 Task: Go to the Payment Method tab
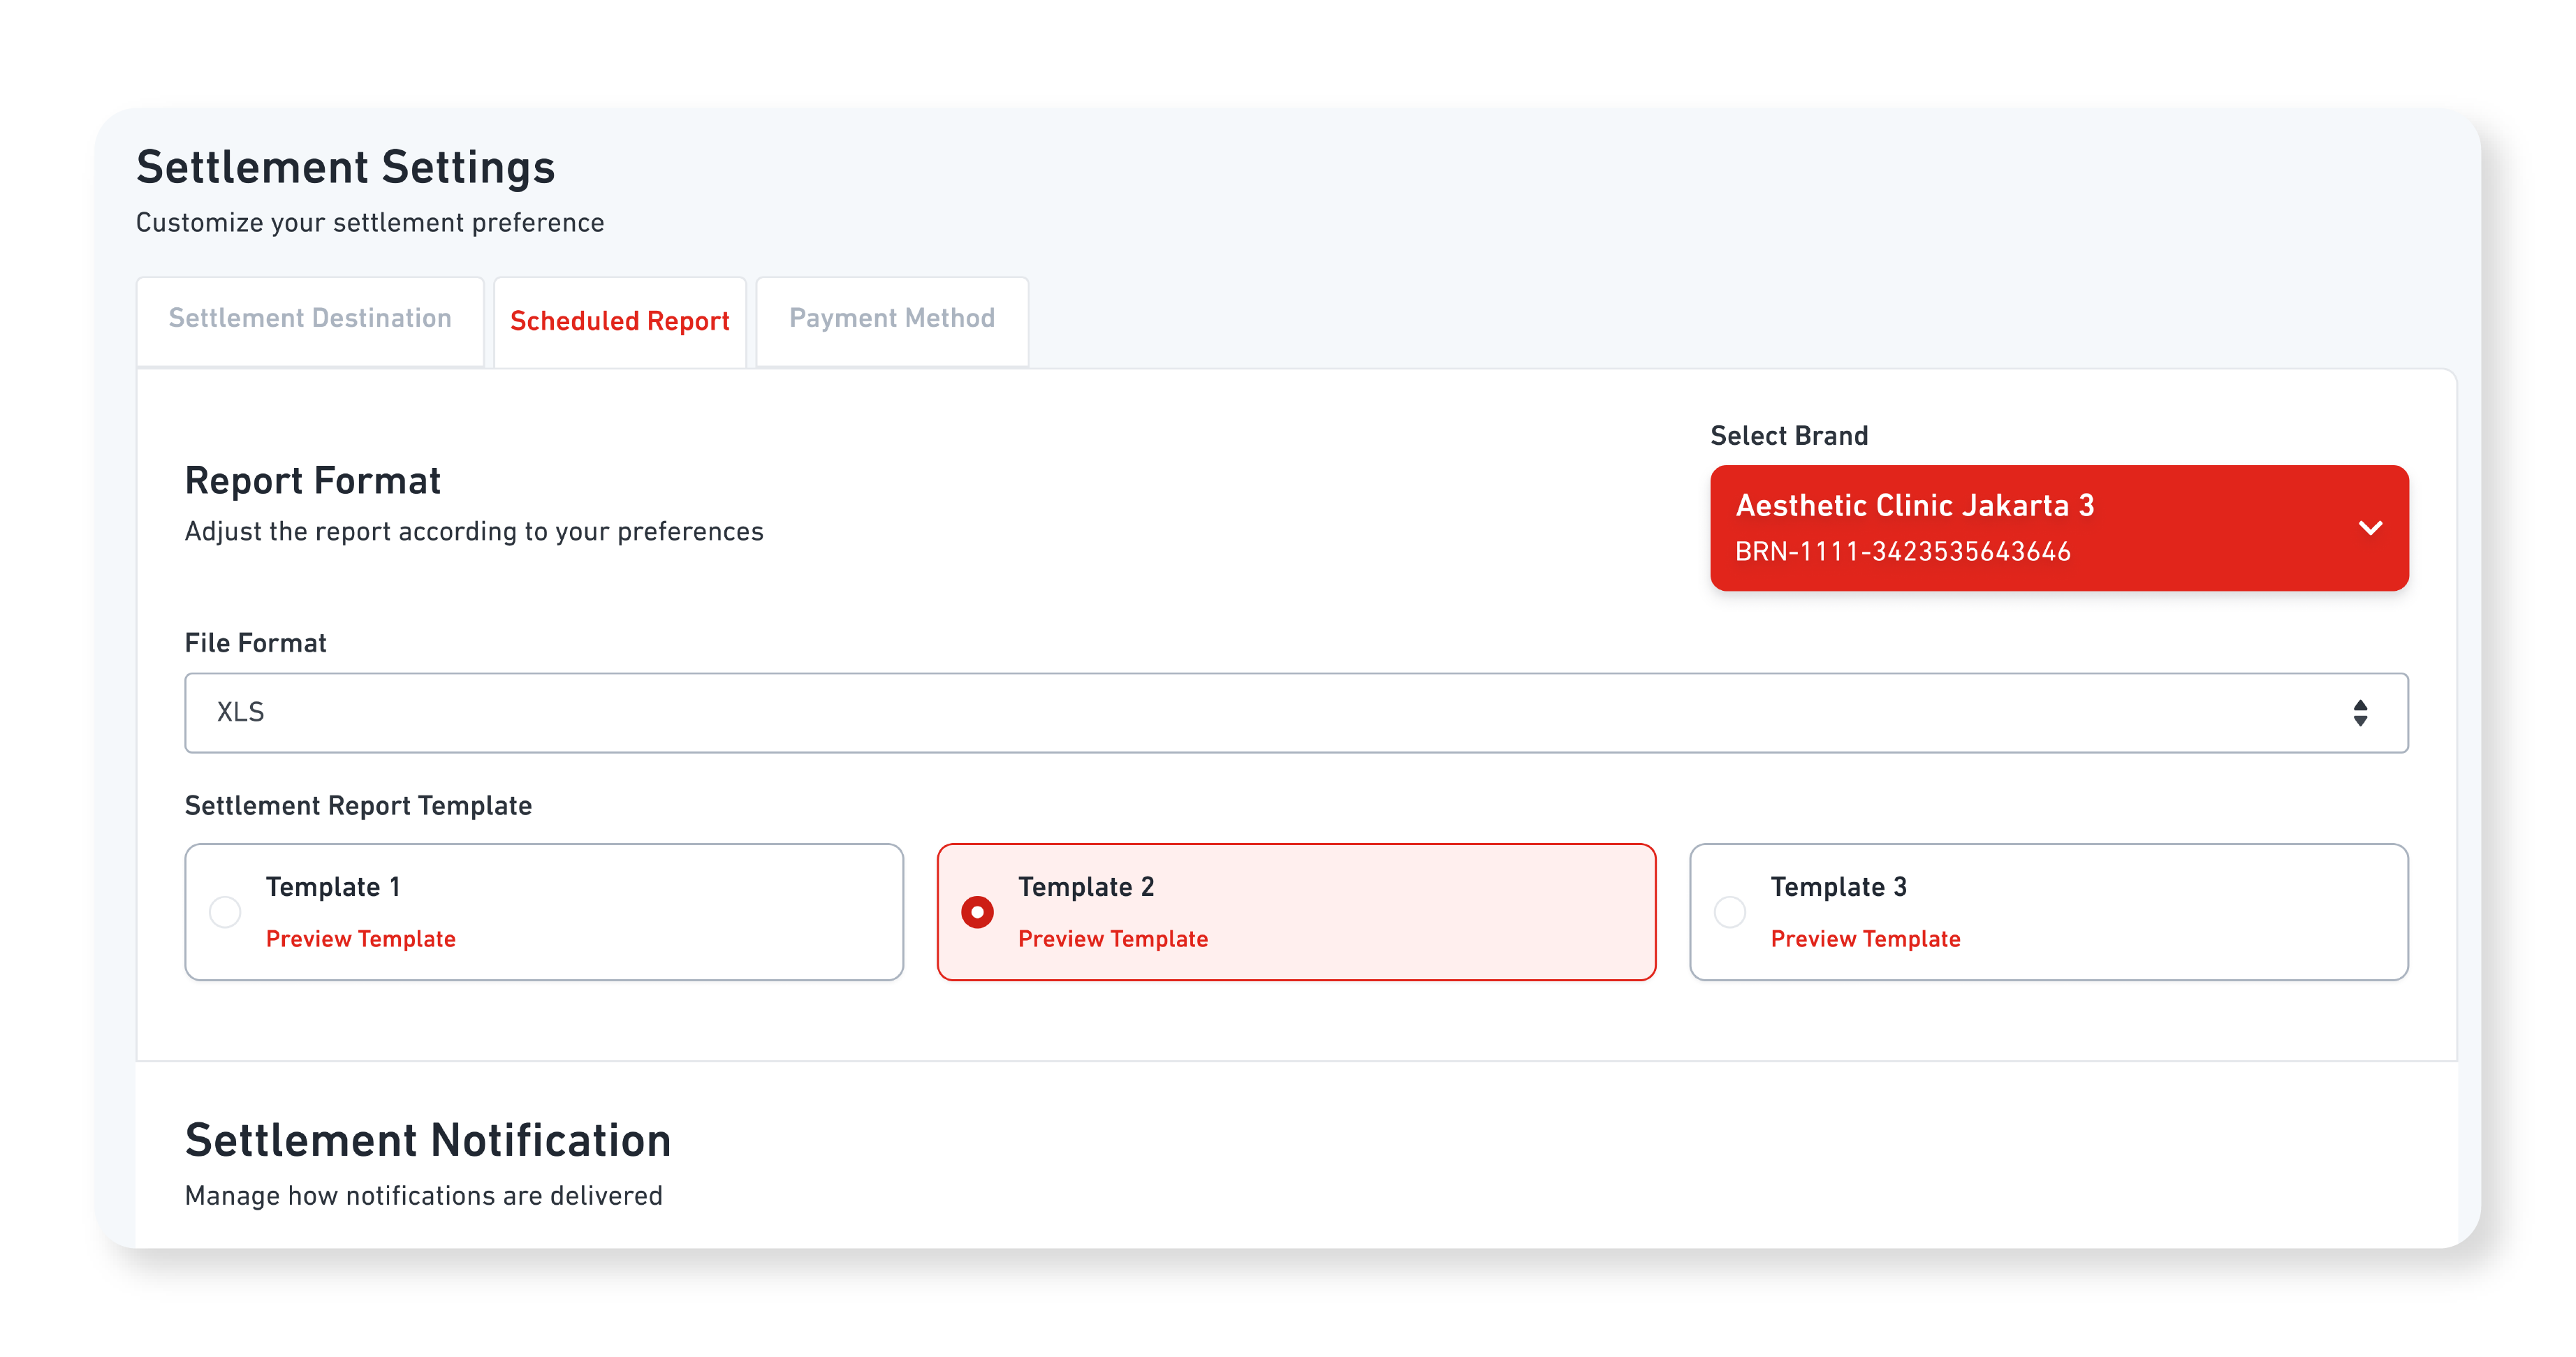coord(891,319)
